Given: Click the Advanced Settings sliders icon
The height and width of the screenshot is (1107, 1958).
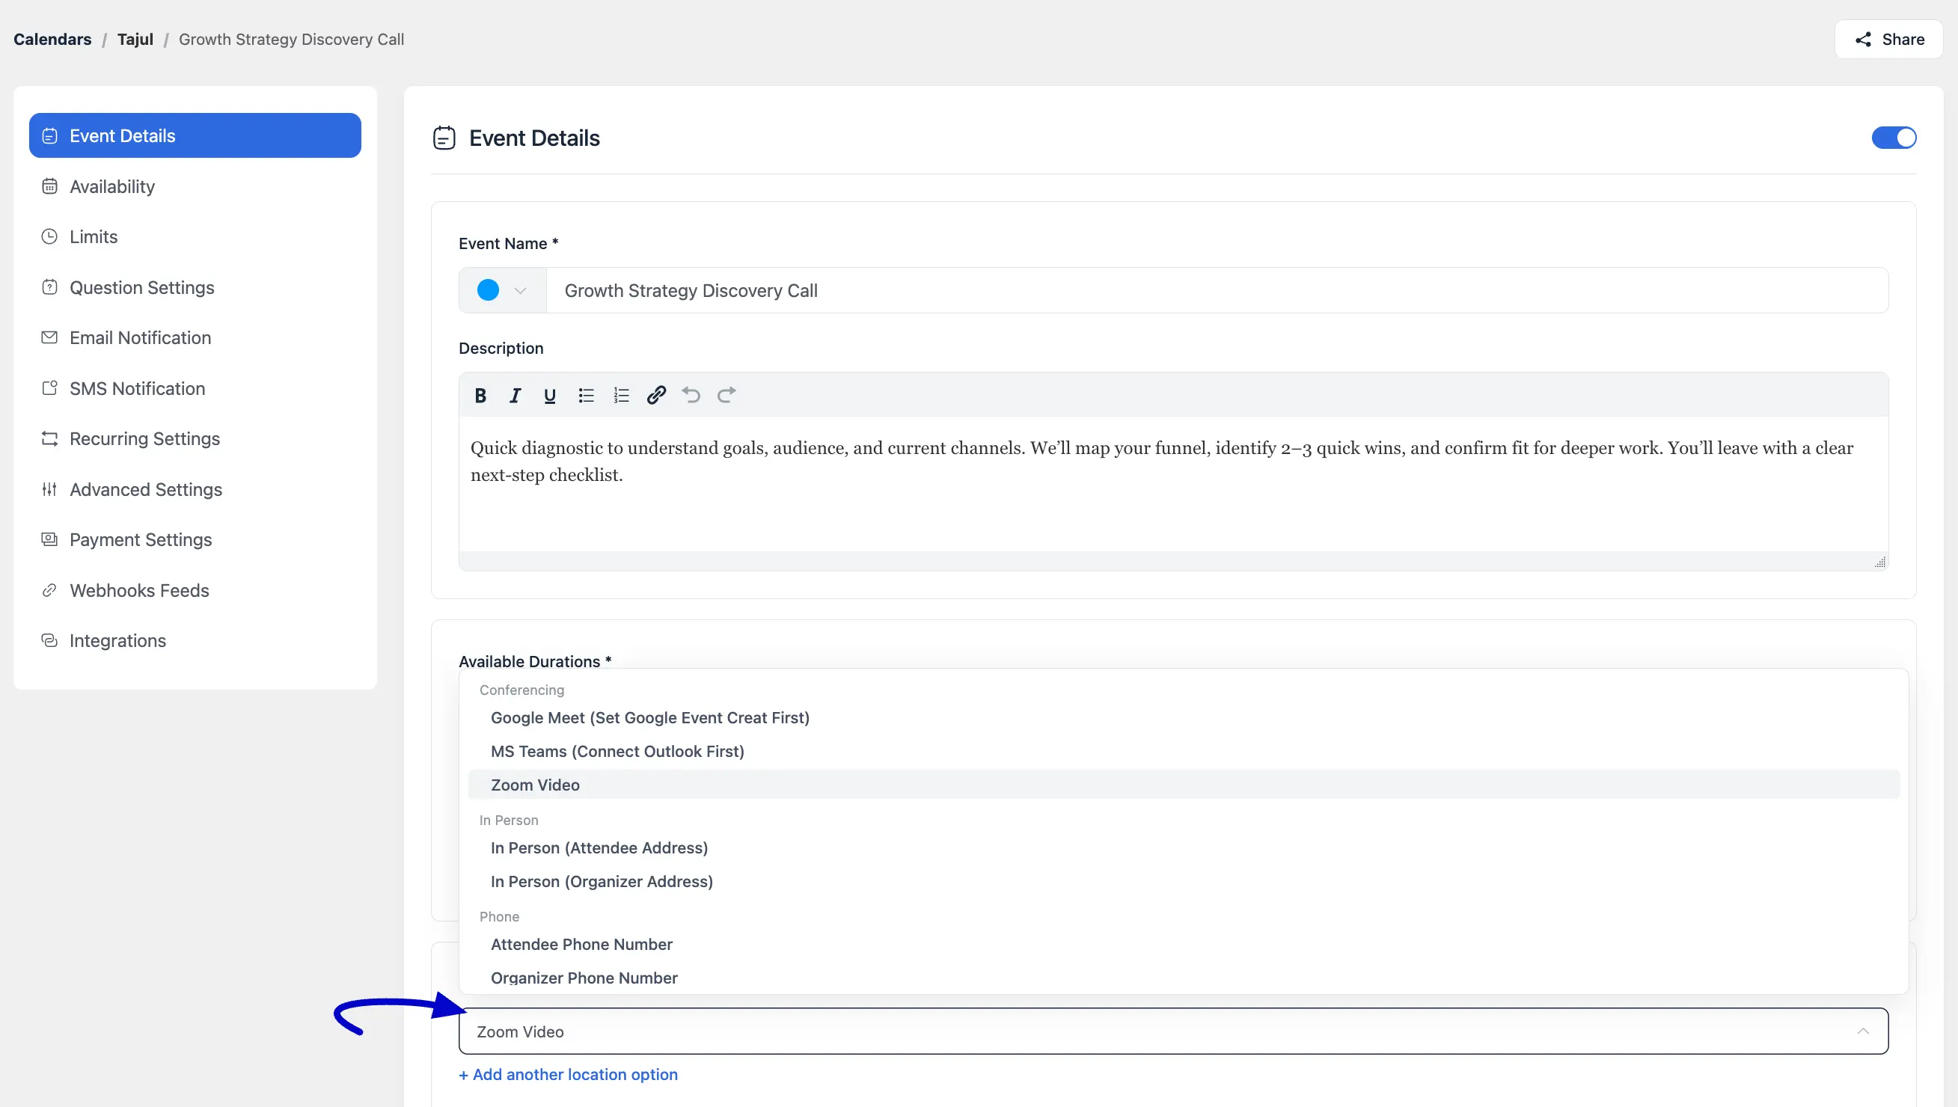Looking at the screenshot, I should (x=49, y=490).
